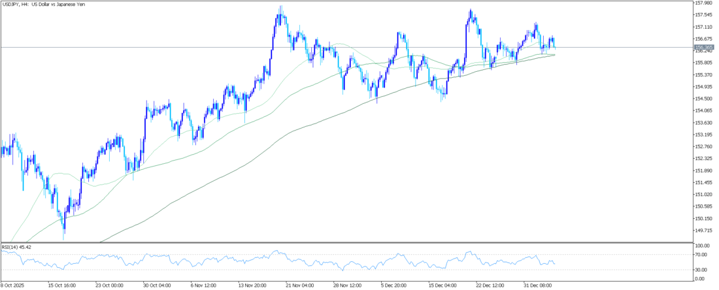Viewport: 719px width, 290px height.
Task: Click the lowest candle wick near 15 Oct
Action: click(x=64, y=238)
